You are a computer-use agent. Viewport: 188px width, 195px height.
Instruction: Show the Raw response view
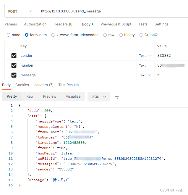tap(30, 96)
